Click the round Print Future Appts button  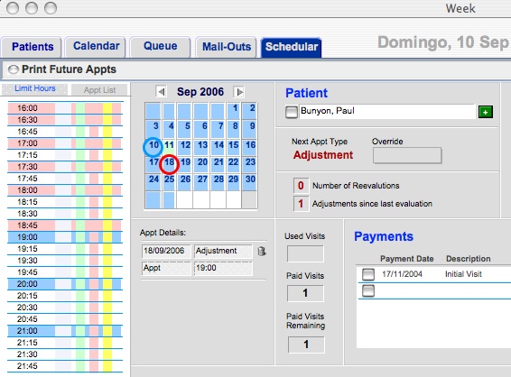click(14, 69)
